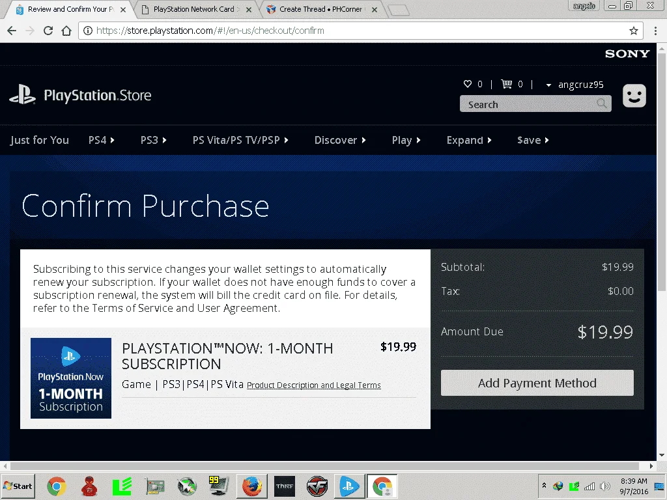Open the CrossFire taskbar icon

point(317,486)
